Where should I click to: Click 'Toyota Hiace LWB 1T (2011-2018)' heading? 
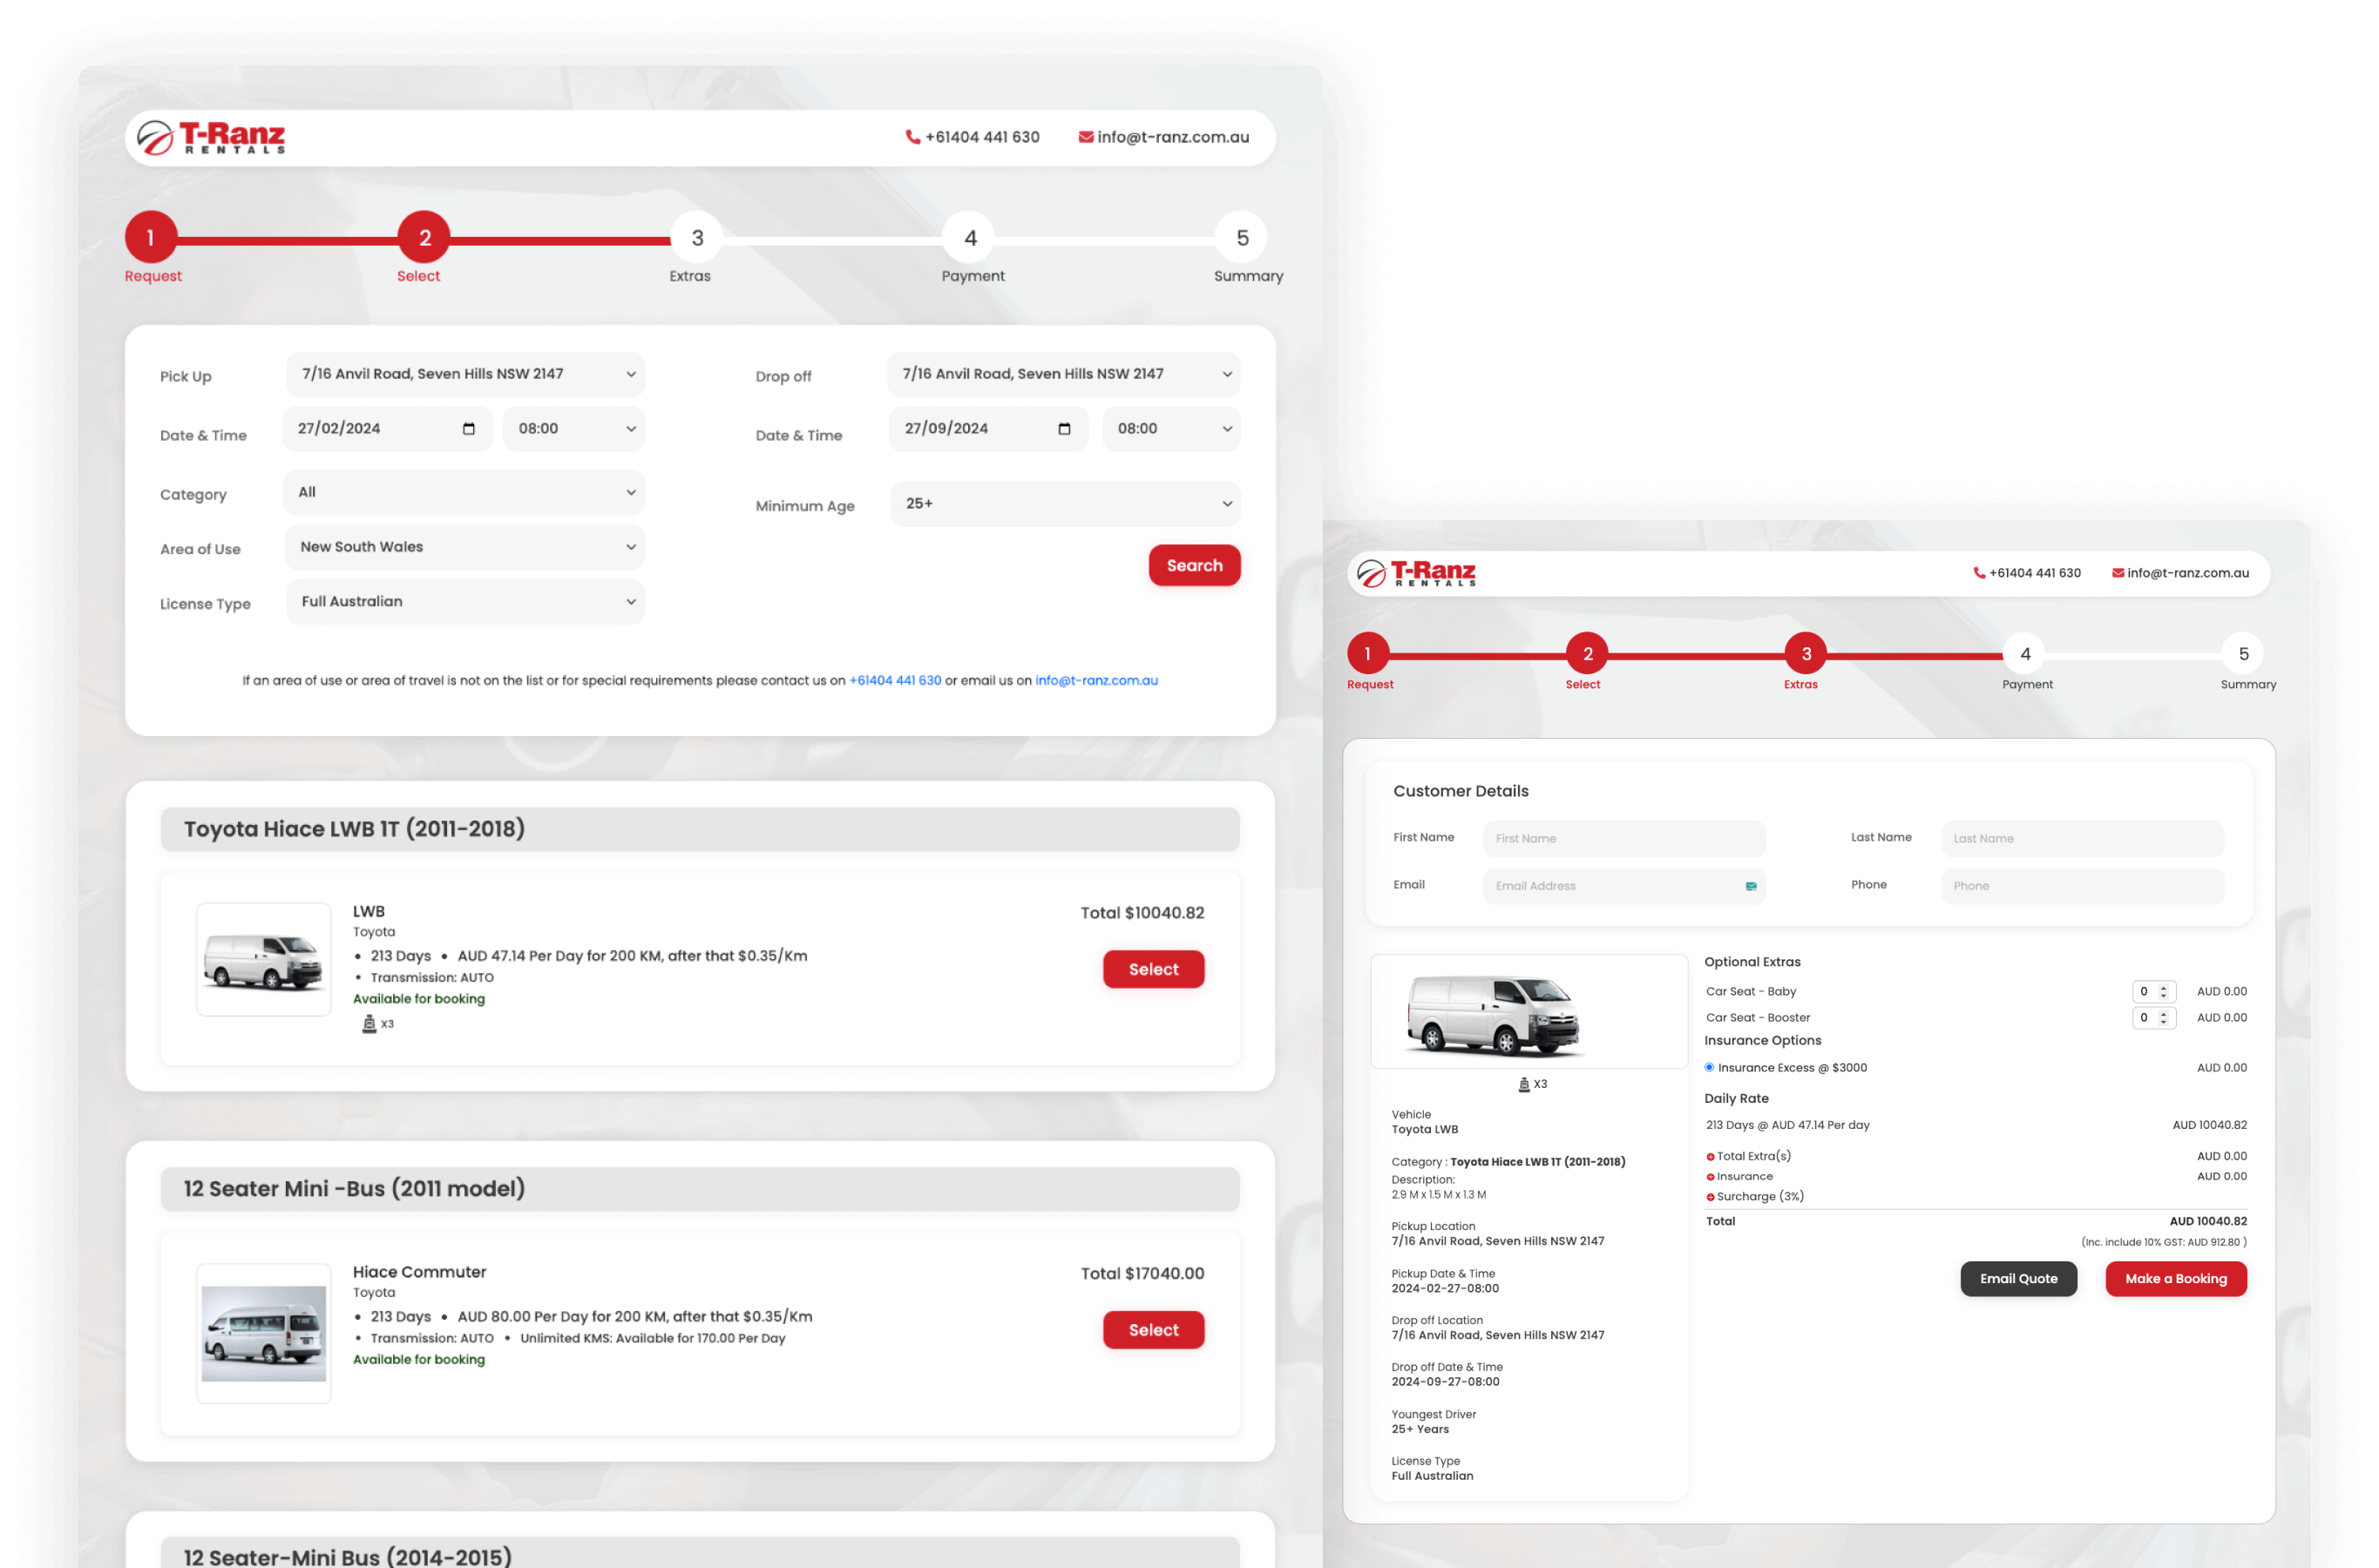point(354,829)
